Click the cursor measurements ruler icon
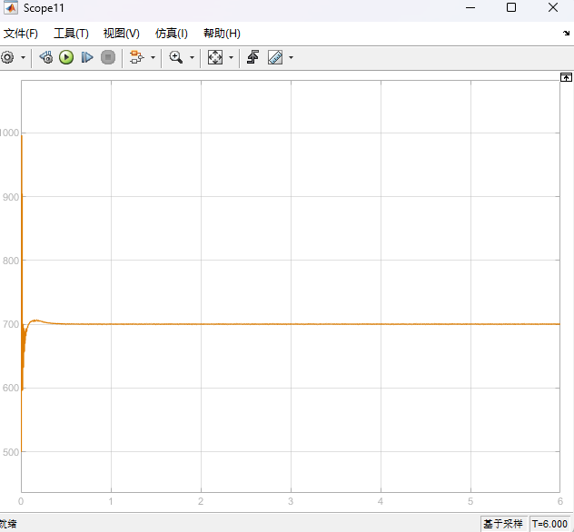The image size is (574, 532). pyautogui.click(x=275, y=57)
